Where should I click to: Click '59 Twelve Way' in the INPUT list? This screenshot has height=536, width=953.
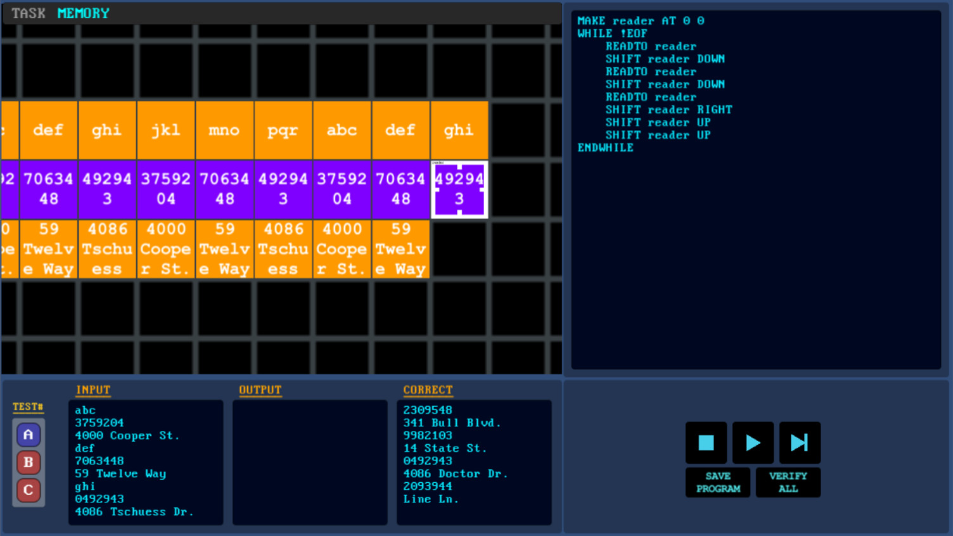click(120, 474)
